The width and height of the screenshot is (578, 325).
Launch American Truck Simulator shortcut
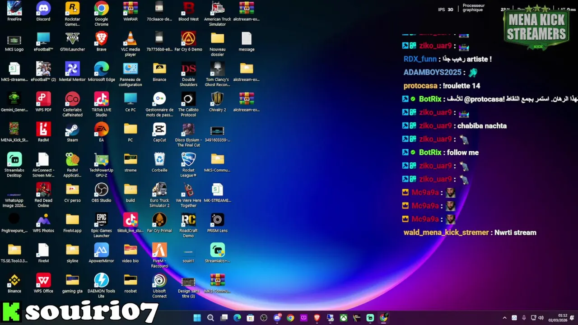pos(217,14)
